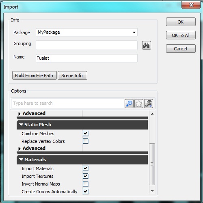Click the magnifier search icon in Options
203x203 pixels.
click(129, 104)
